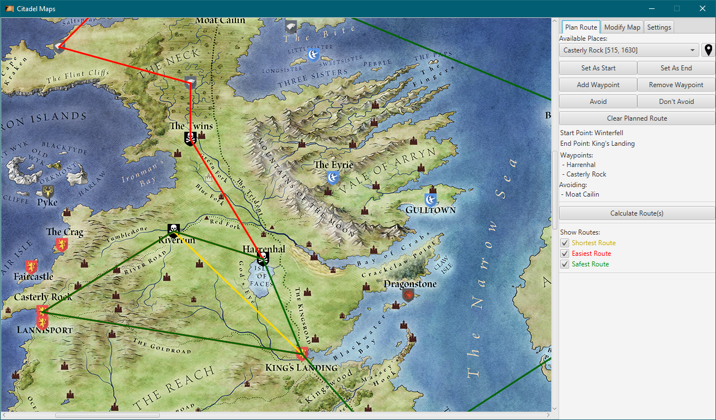Select the skull marker at The Twins
Screen dimensions: 716x420
190,139
